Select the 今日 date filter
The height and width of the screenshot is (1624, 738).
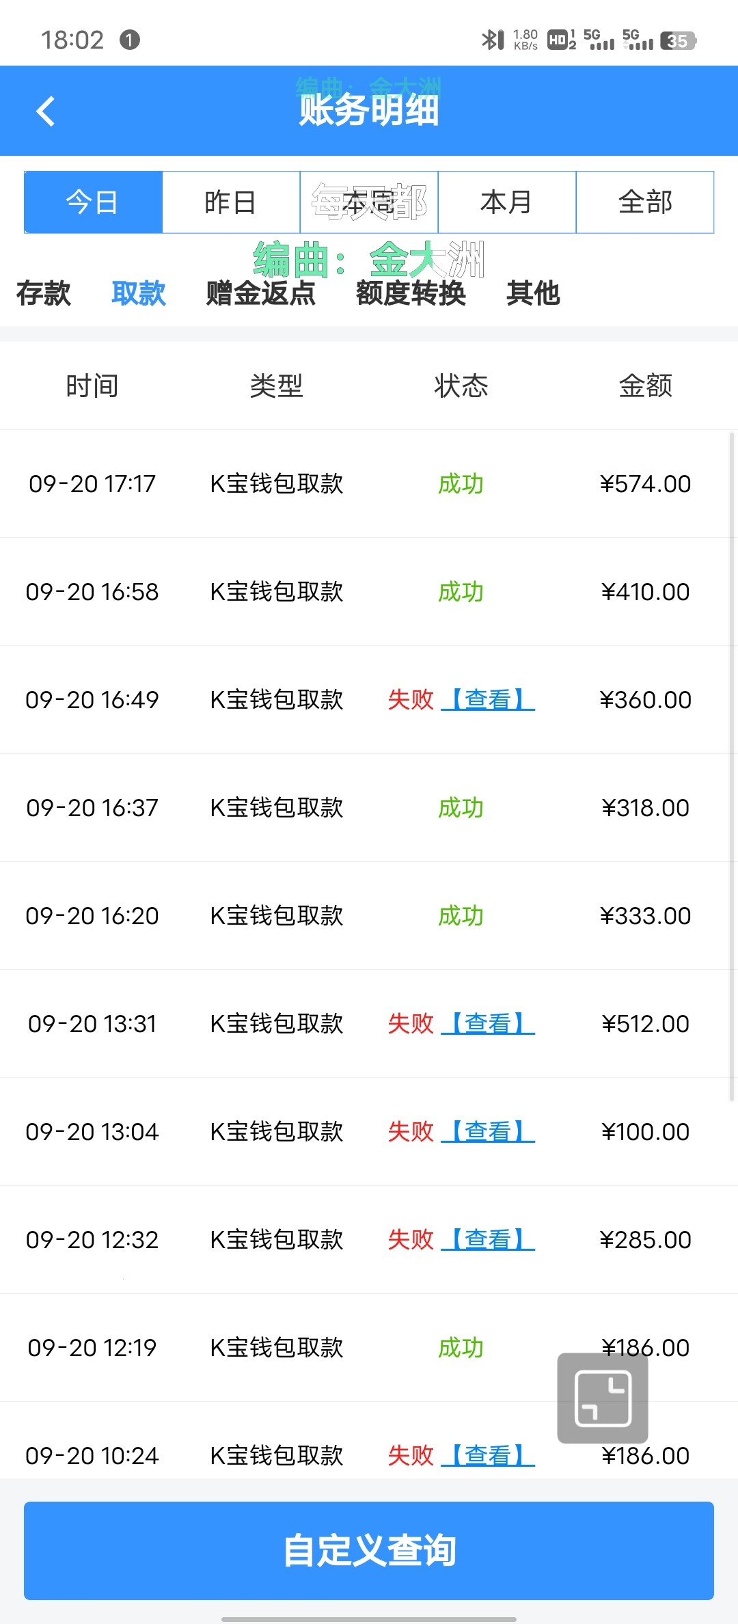[x=93, y=202]
